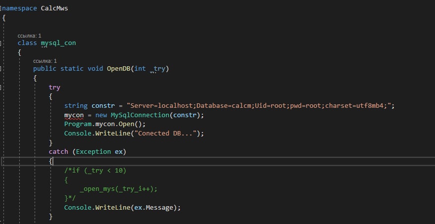Screen dimensions: 435x224
Task: Click the 'namespace' keyword
Action: [20, 8]
